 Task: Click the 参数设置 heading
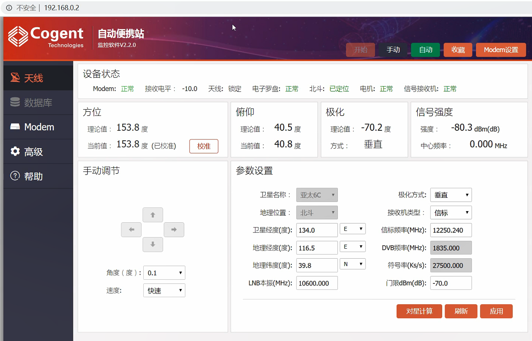pyautogui.click(x=255, y=170)
